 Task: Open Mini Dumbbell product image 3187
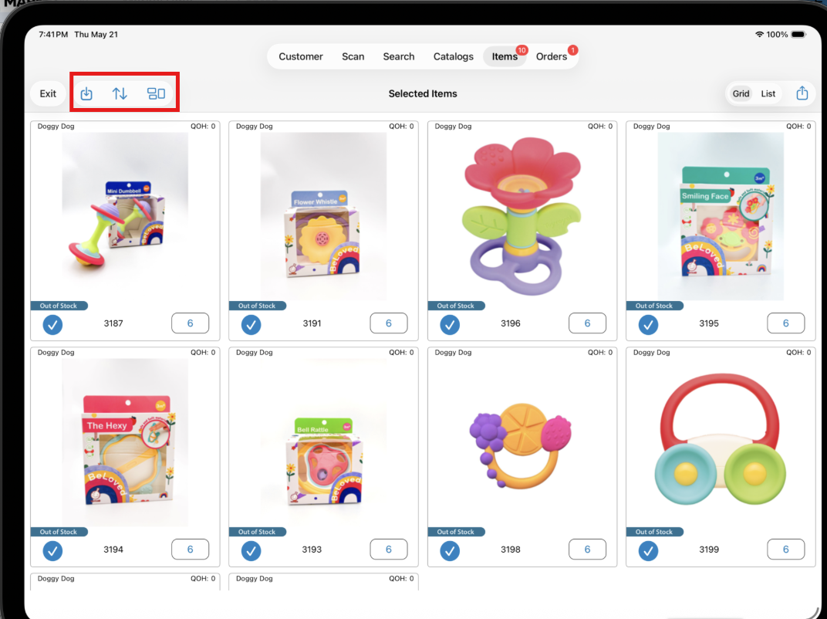click(x=125, y=216)
